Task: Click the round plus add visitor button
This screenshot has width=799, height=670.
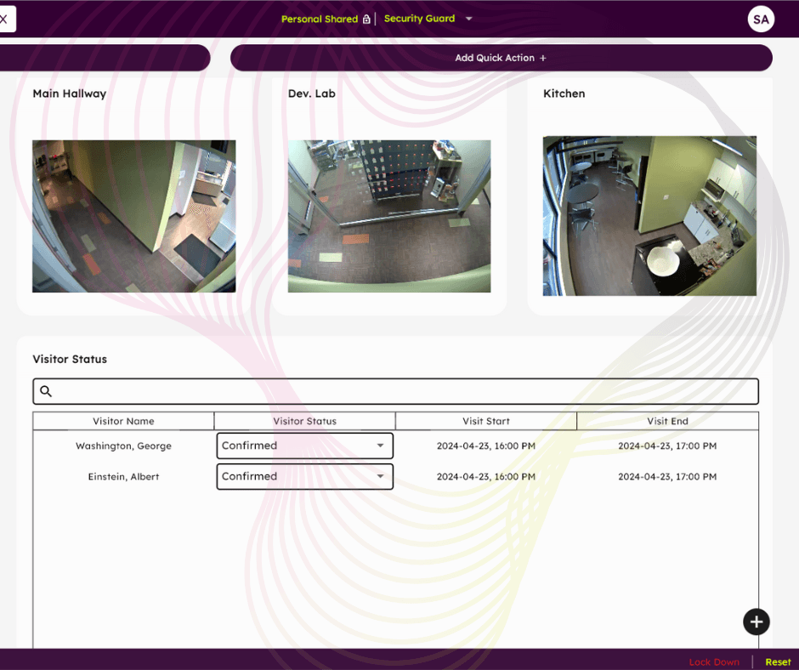Action: [x=756, y=622]
